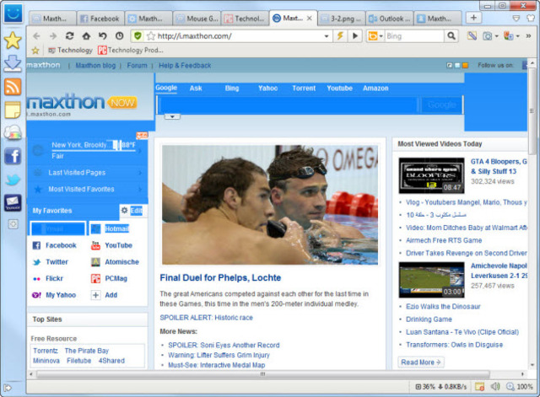
Task: Click the Read More button
Action: point(421,362)
